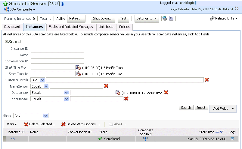Screen dimensions: 242x149
Task: Open the Settings dropdown
Action: 147,19
